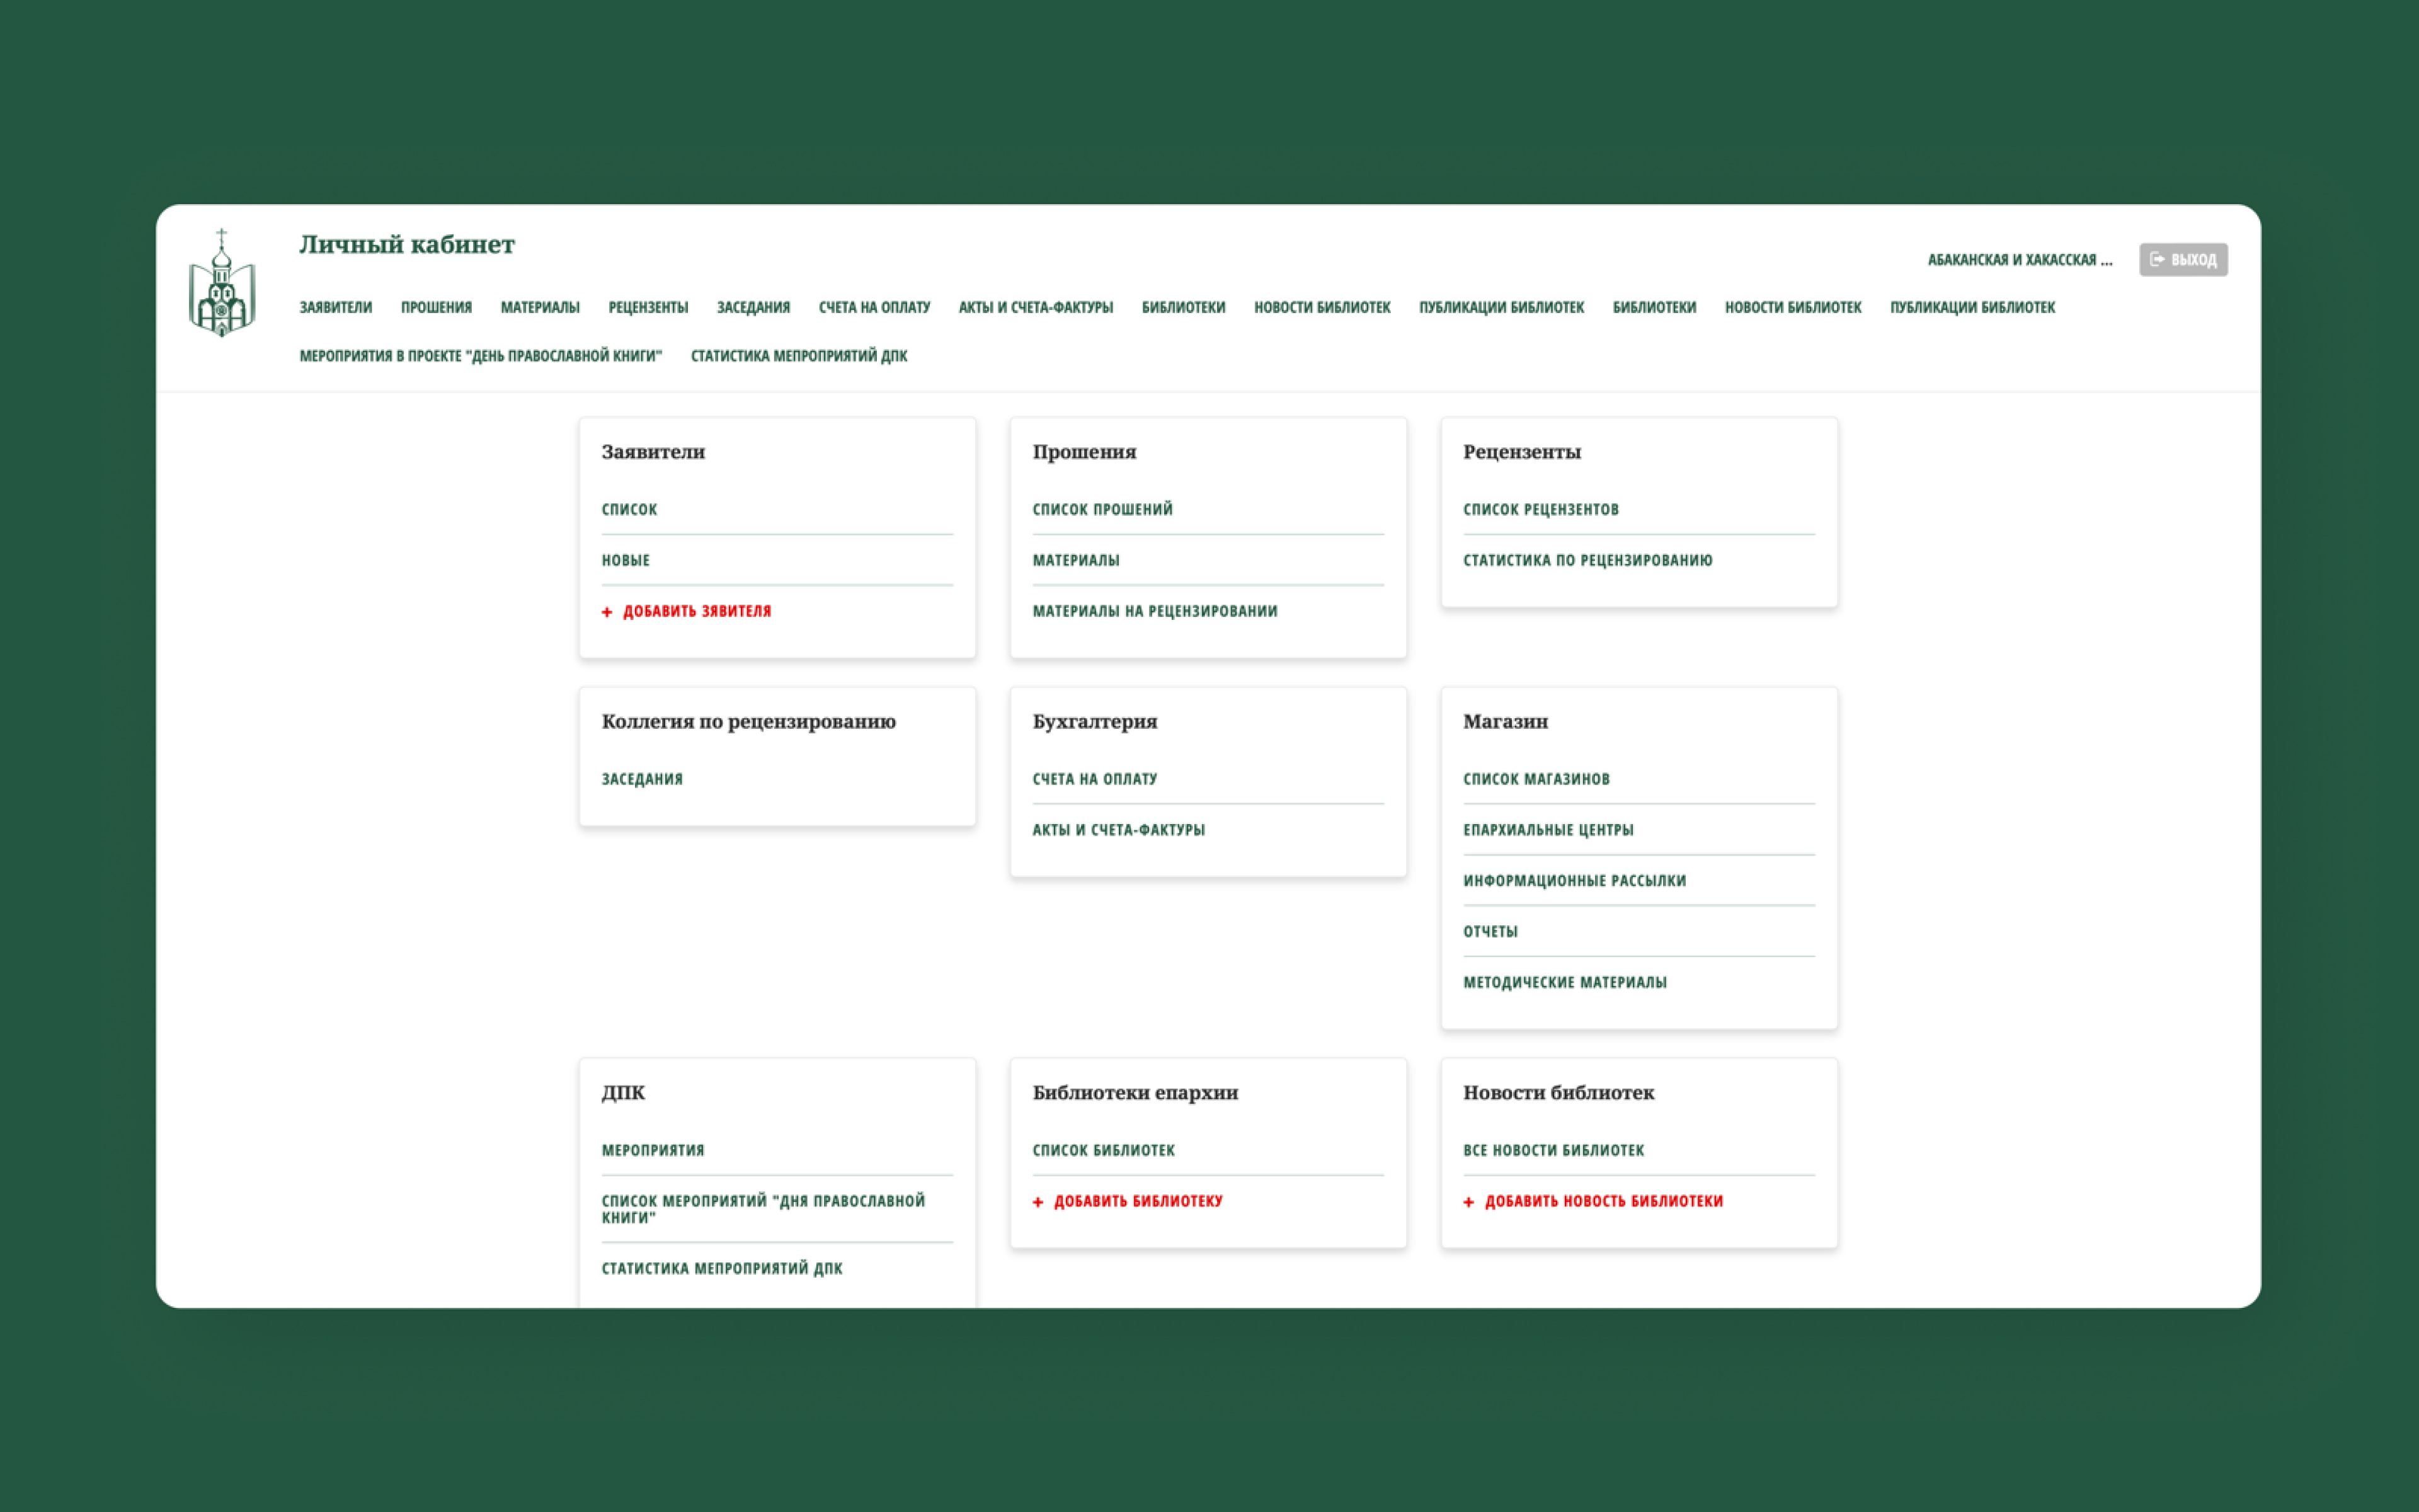Click plus icon beside Добавить новость библиотеки
Screen dimensions: 2419x1512
(1468, 1202)
